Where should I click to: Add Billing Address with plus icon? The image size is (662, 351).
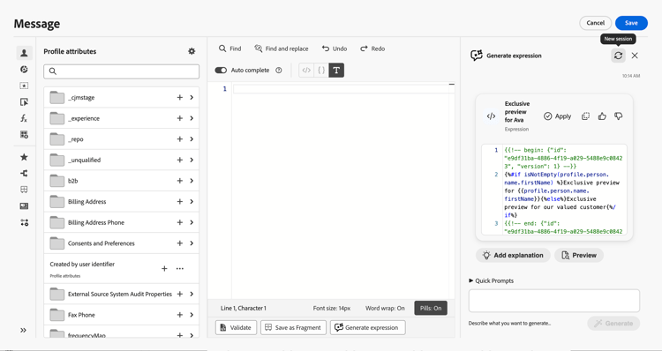[x=180, y=202]
